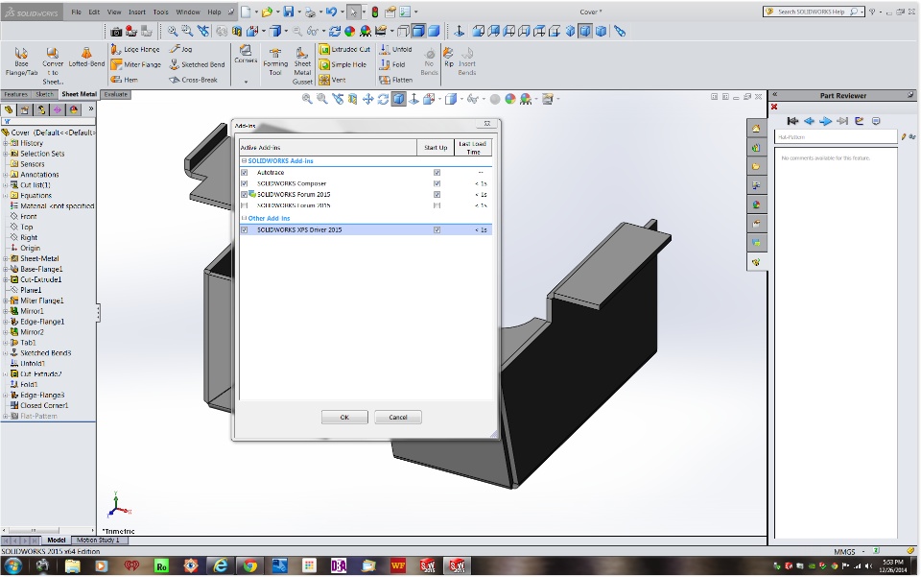Activate the Edge Flange tool
This screenshot has width=921, height=577.
point(135,49)
